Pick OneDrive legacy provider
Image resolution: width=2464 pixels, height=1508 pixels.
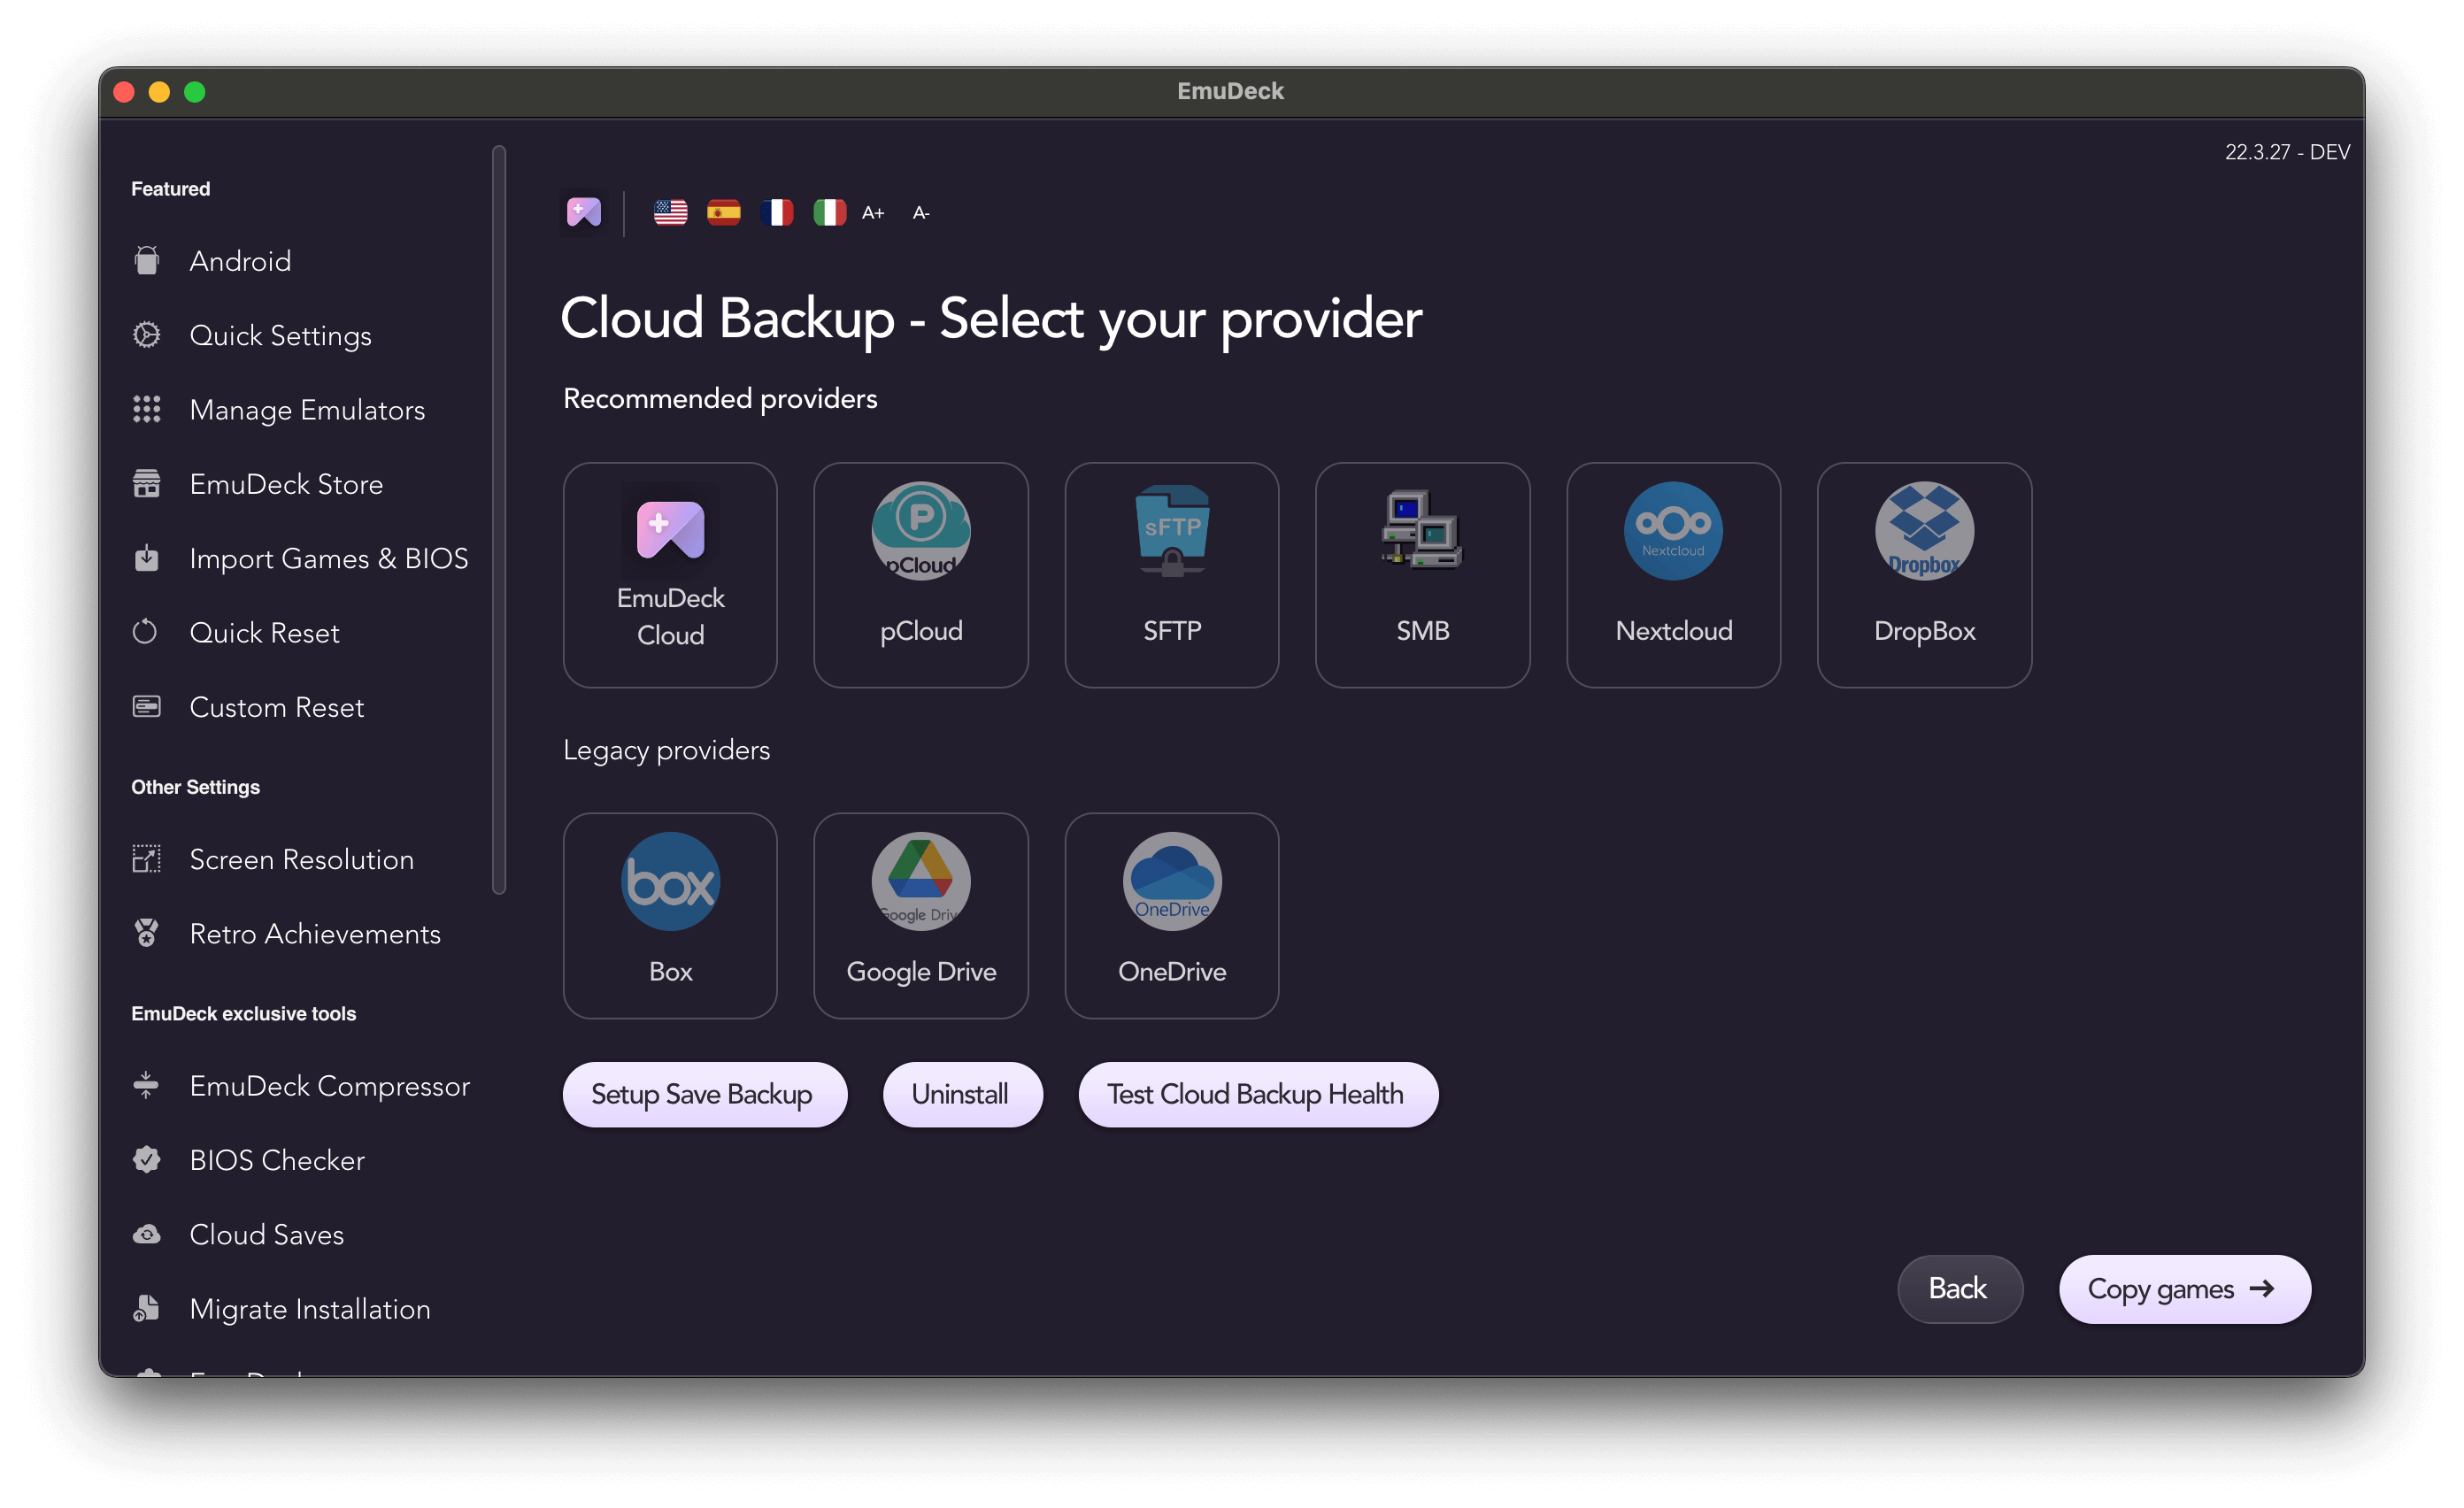pos(1172,916)
